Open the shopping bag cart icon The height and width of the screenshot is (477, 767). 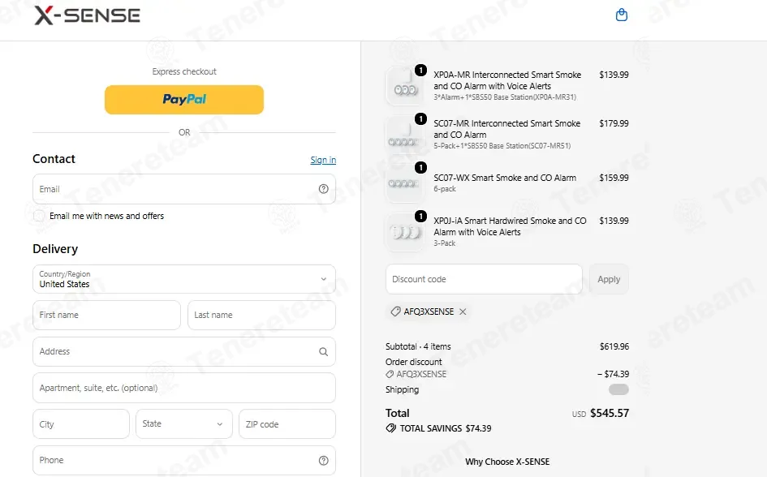621,15
